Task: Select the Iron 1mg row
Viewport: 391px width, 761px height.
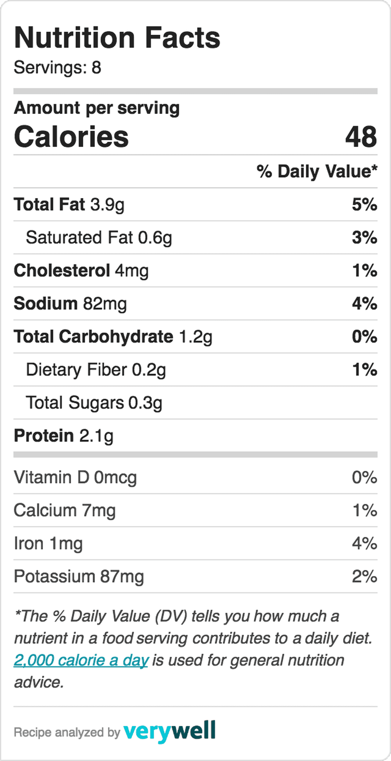Action: click(195, 543)
